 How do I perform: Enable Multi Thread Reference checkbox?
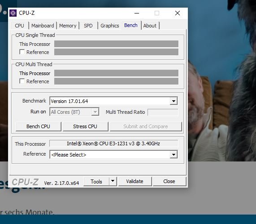pos(22,81)
